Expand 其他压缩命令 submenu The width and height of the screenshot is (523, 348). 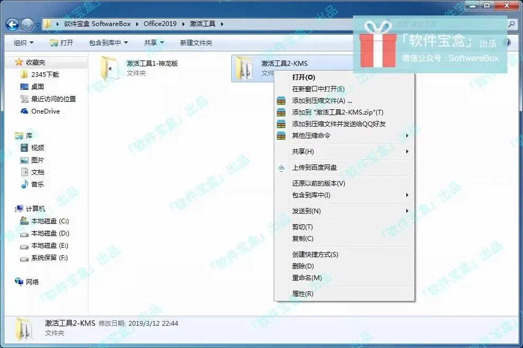[x=344, y=136]
